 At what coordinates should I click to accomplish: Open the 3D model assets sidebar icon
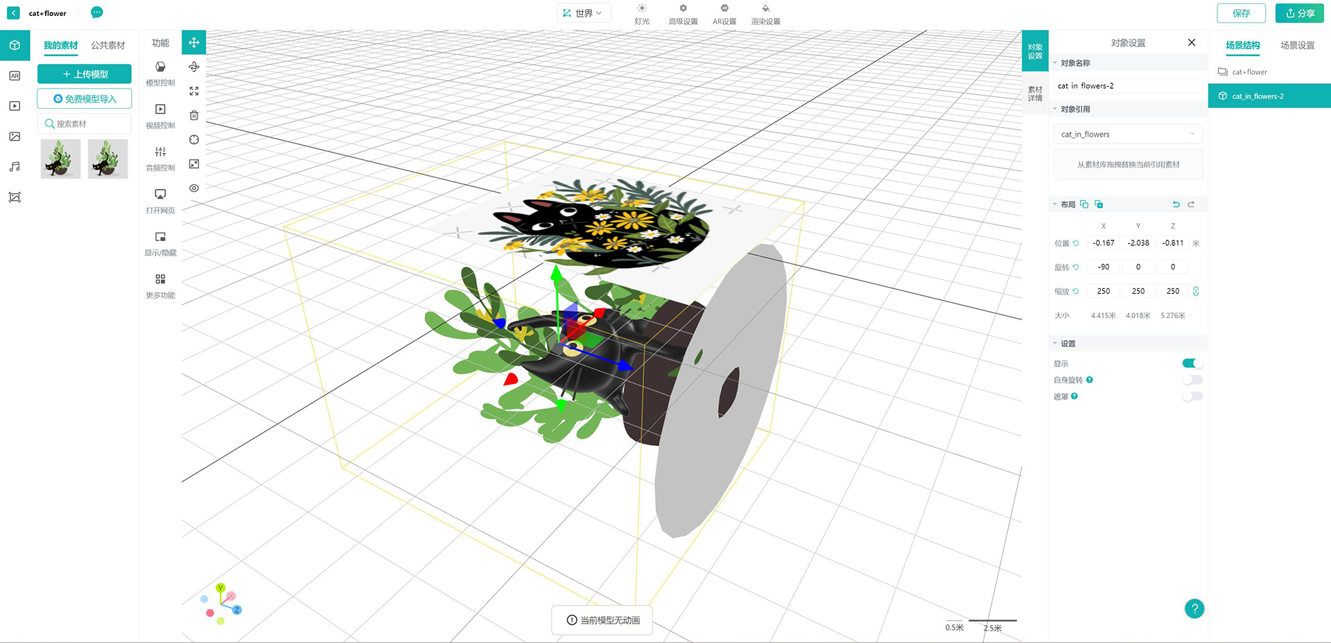15,45
